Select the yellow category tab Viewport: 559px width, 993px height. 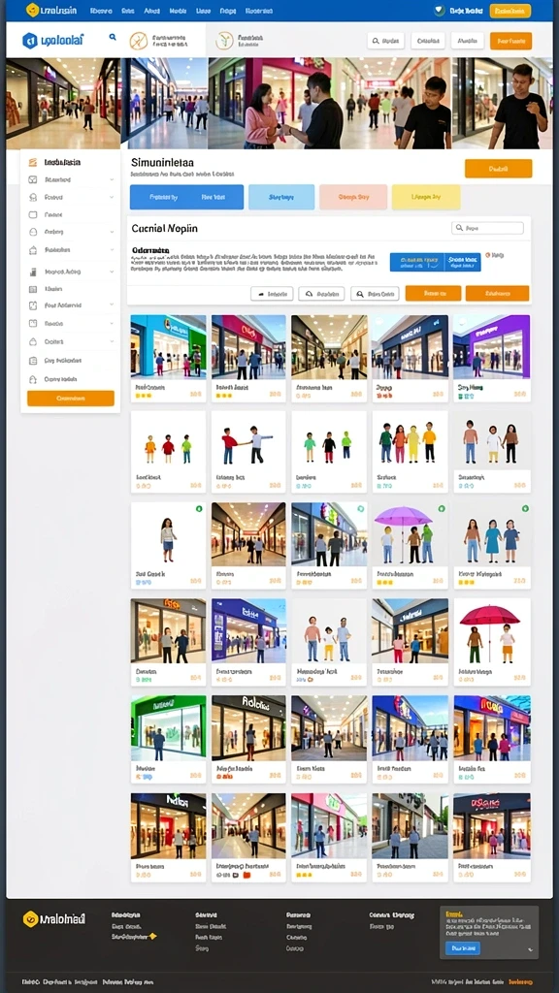pos(426,198)
